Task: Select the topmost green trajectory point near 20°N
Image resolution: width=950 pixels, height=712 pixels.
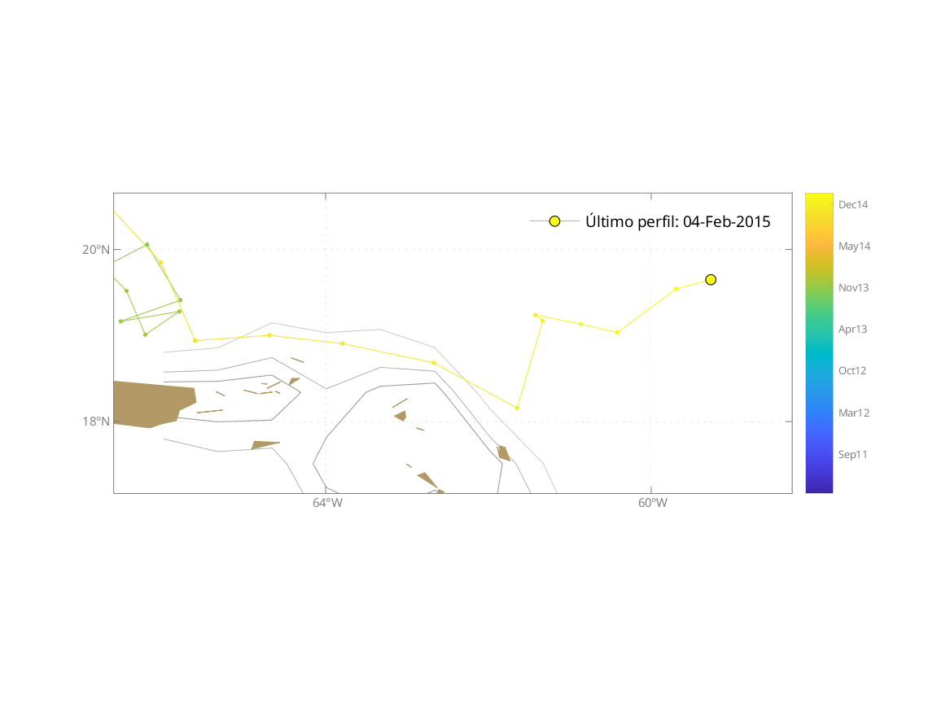Action: point(147,244)
